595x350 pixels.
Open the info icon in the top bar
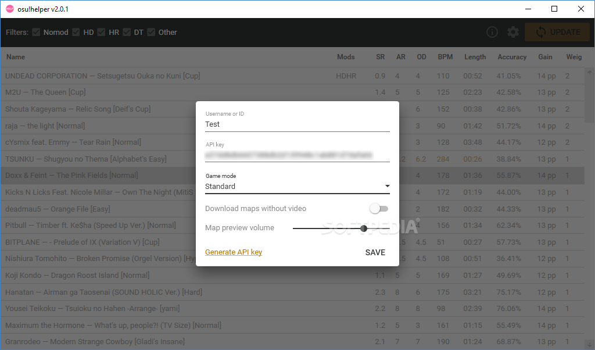pyautogui.click(x=492, y=32)
